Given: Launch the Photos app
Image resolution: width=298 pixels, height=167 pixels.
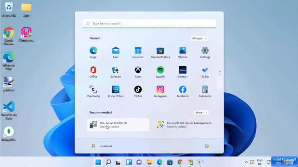Looking at the screenshot, I should point(183,53).
